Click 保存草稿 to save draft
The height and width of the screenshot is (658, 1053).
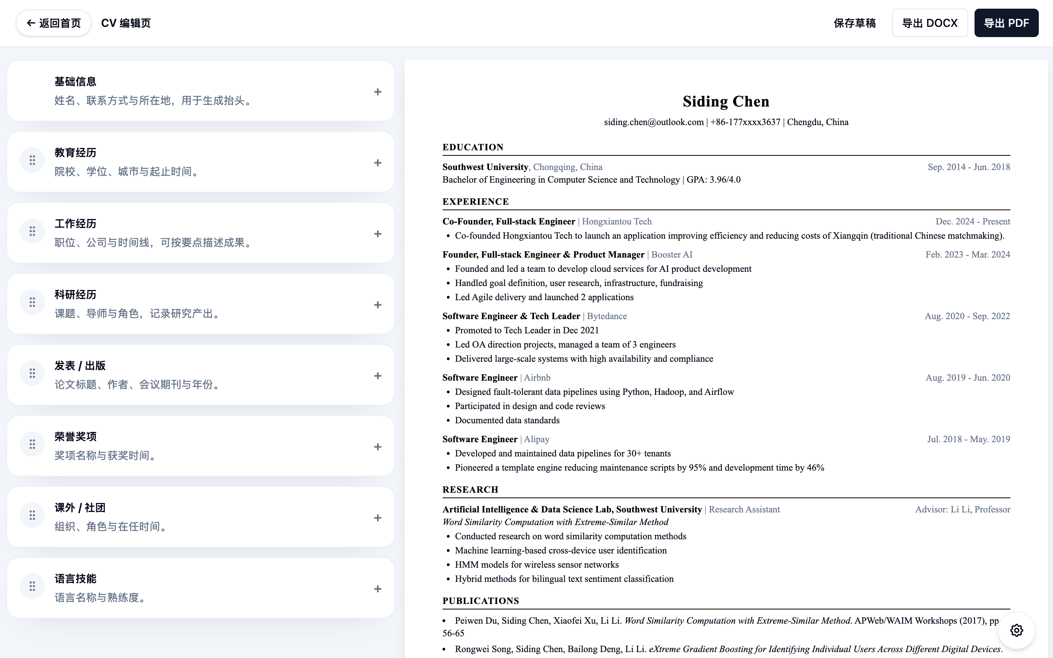click(854, 23)
